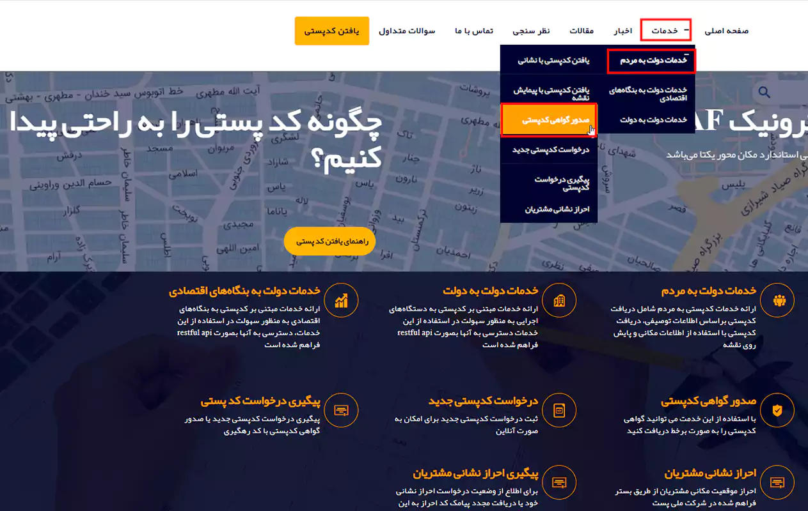Screen dimensions: 808x511
Task: Open the مقالات menu item
Action: tap(582, 31)
